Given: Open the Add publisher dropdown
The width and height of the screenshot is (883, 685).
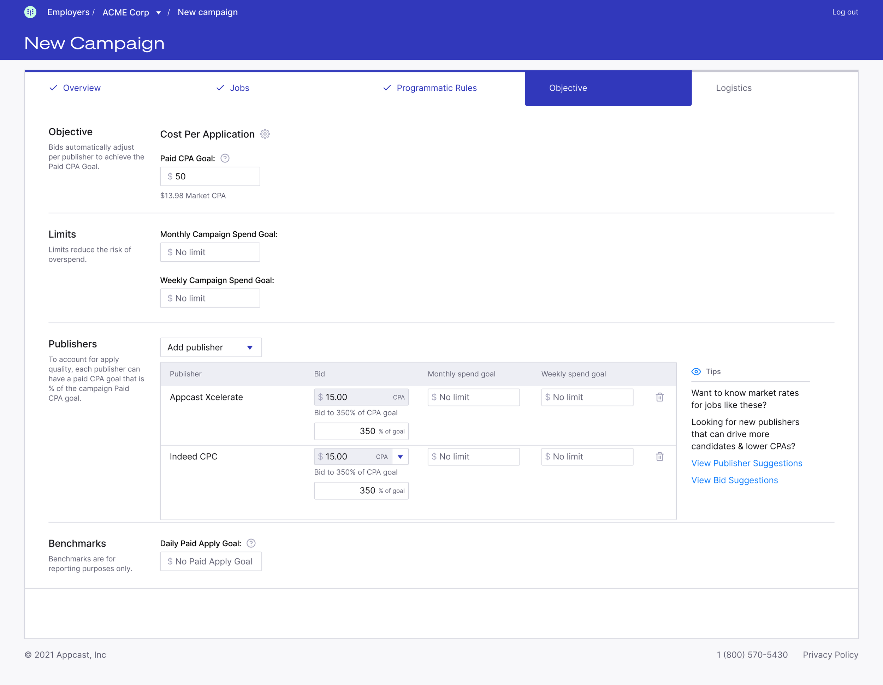Looking at the screenshot, I should [211, 347].
